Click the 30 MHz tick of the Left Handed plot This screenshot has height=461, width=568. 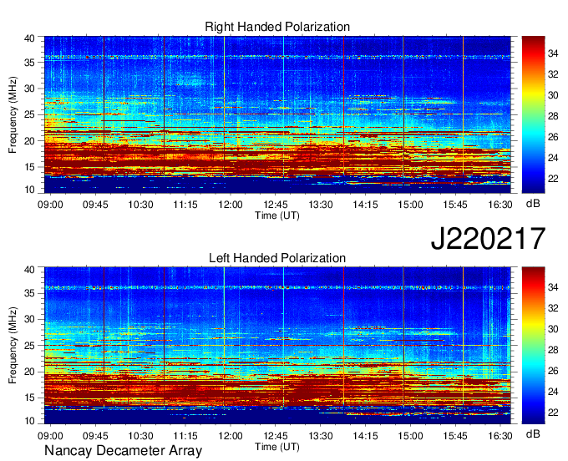pyautogui.click(x=29, y=319)
